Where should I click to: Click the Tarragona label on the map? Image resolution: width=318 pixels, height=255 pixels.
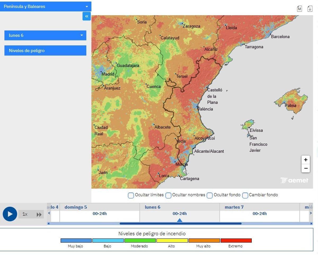point(254,47)
